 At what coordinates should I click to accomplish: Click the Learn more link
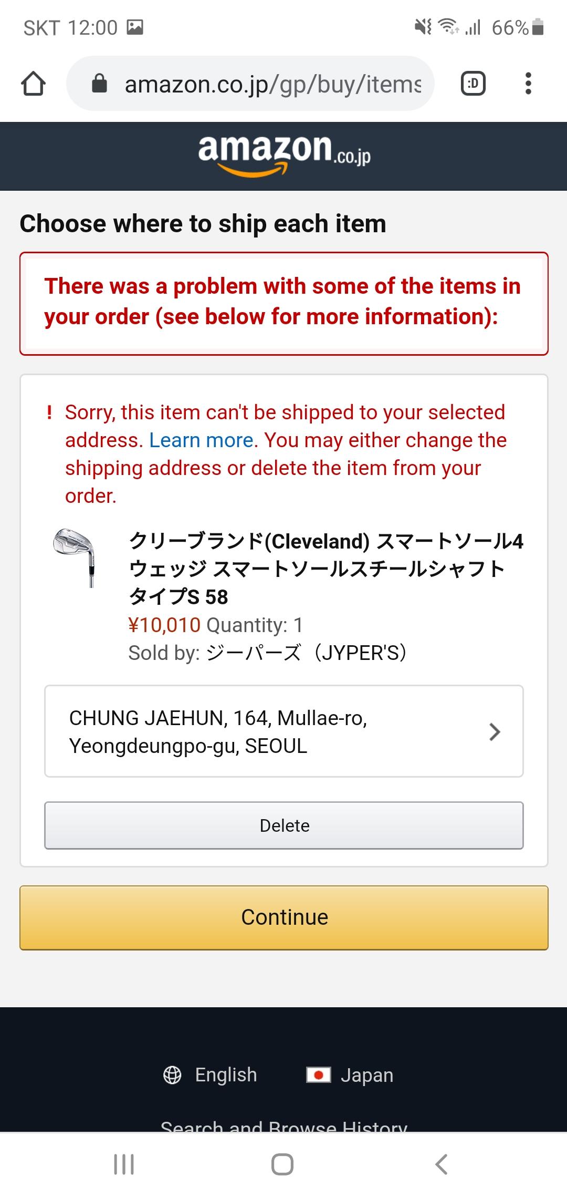coord(201,440)
